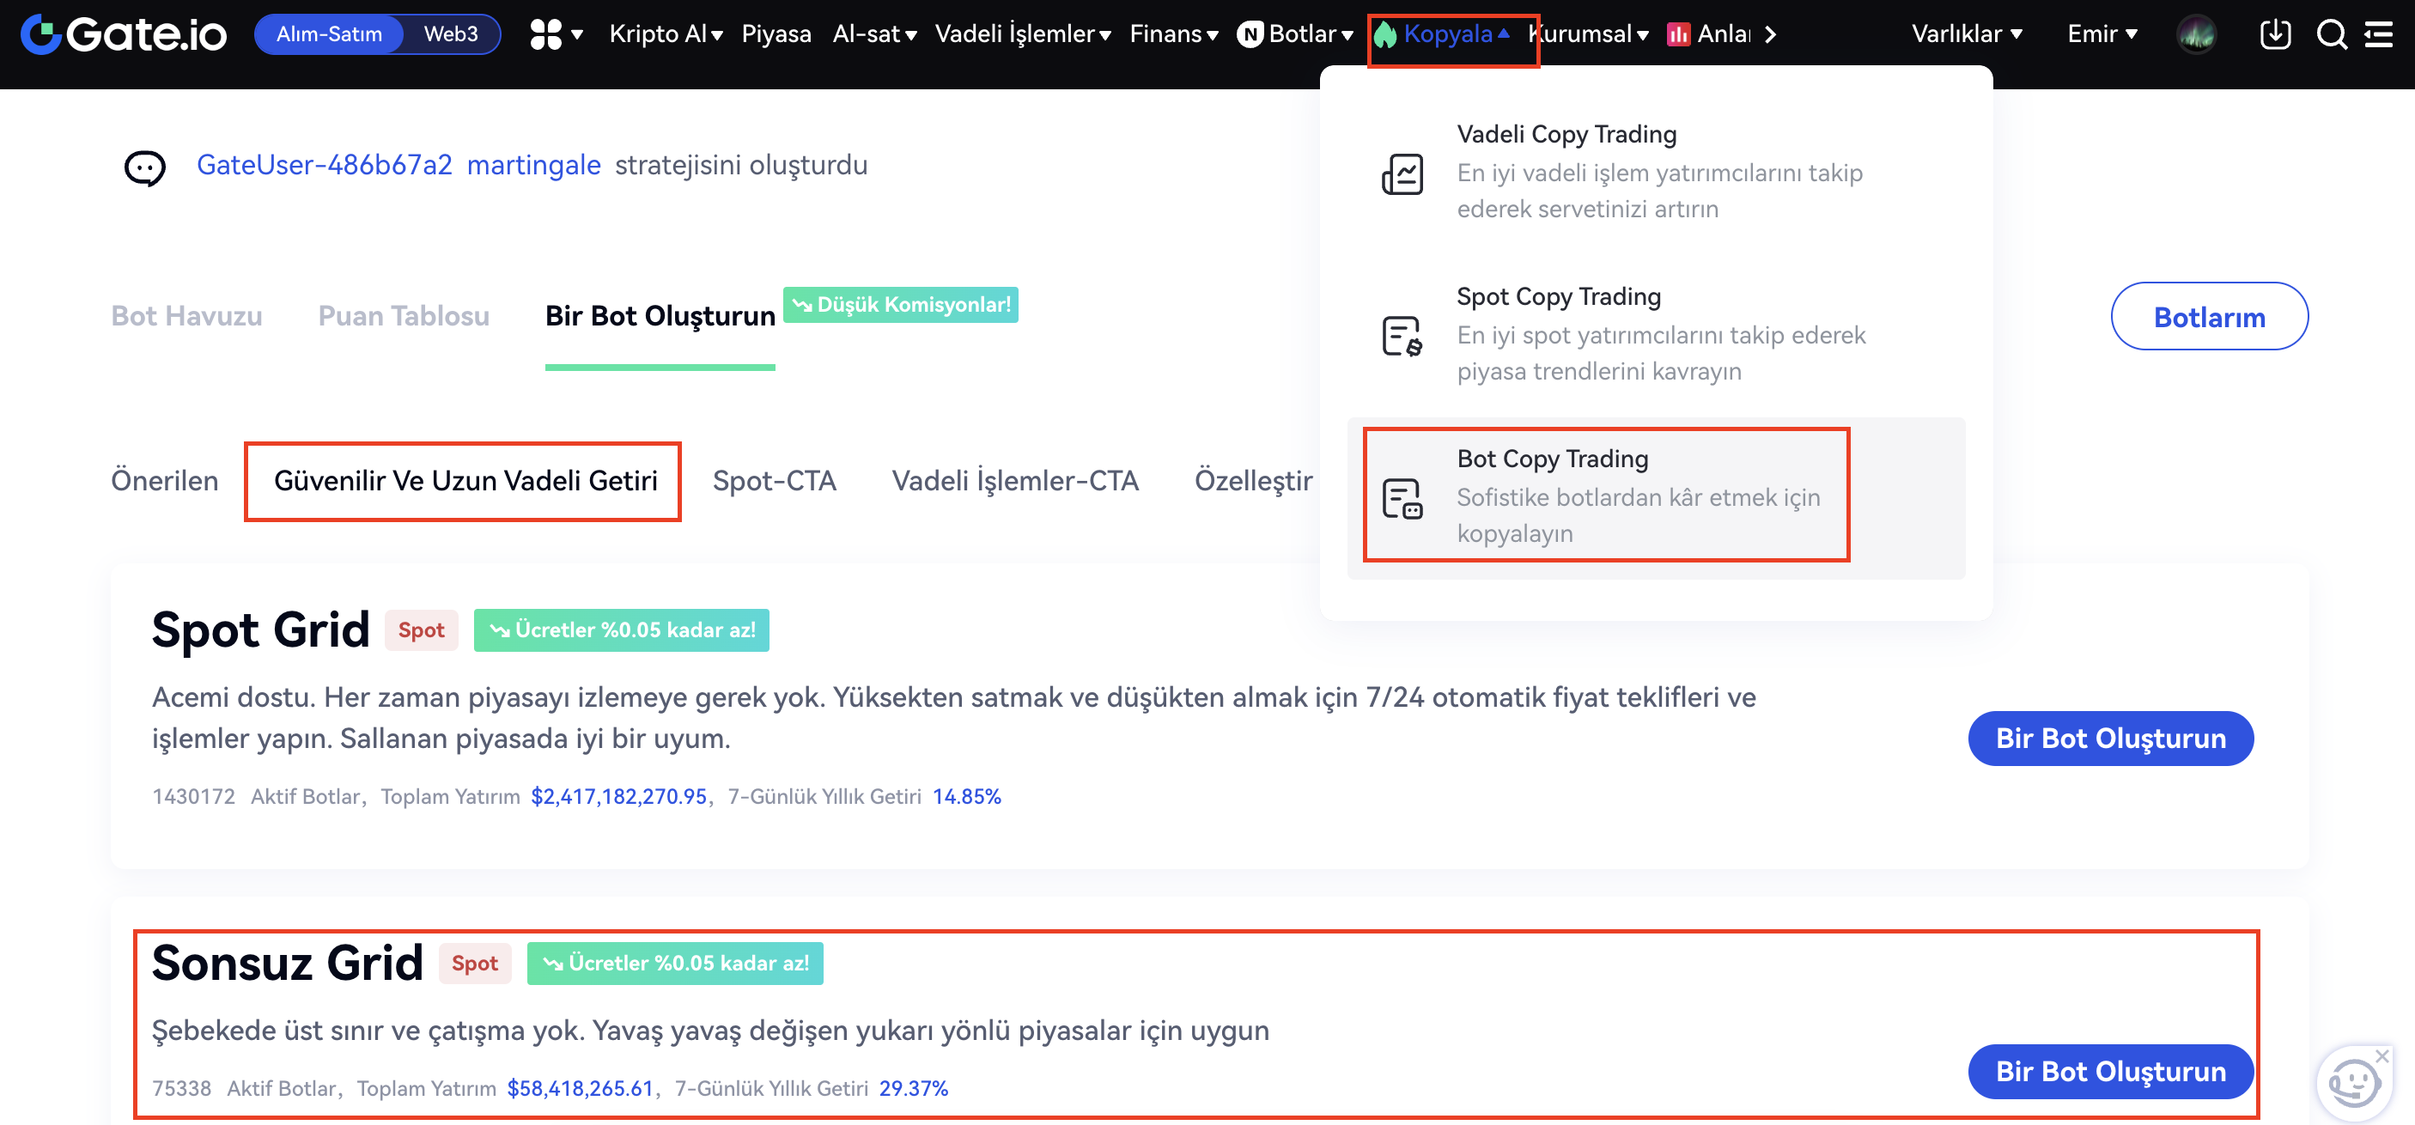Select the Alım-Satım toggle option
Image resolution: width=2415 pixels, height=1125 pixels.
coord(329,34)
